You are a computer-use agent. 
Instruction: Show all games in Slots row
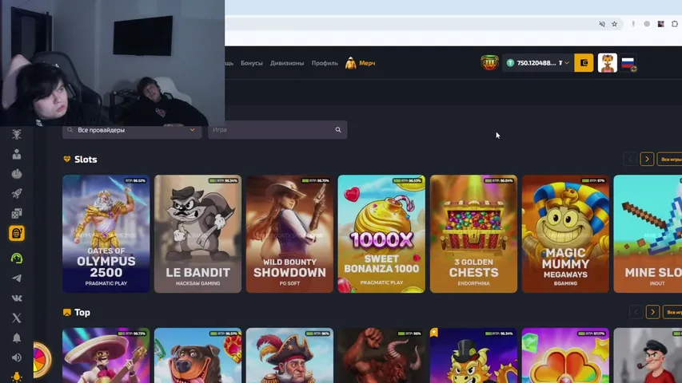pyautogui.click(x=670, y=160)
